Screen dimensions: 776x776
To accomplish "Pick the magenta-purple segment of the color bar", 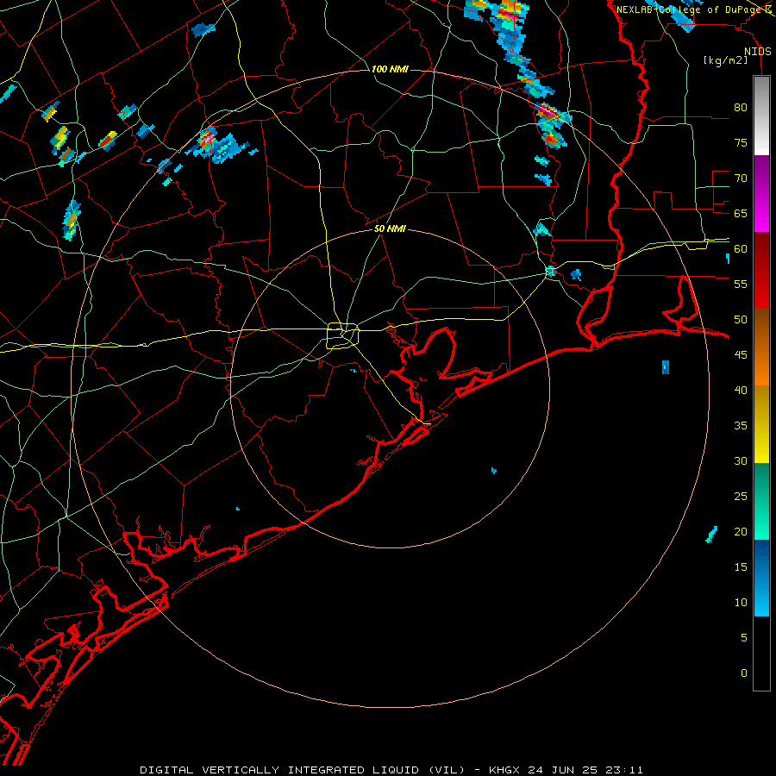I will [x=761, y=193].
